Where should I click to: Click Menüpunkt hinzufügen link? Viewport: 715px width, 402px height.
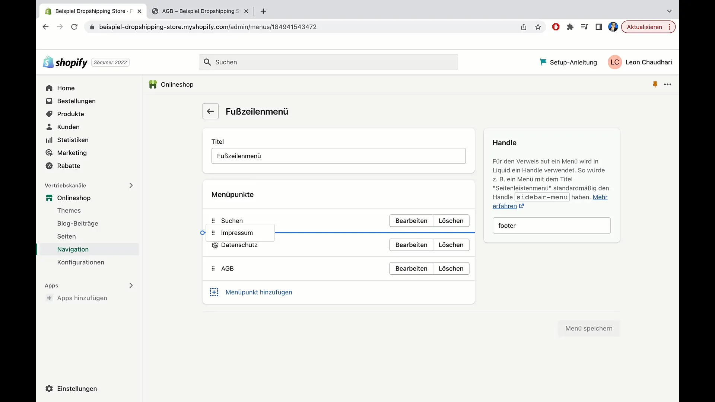[x=258, y=292]
